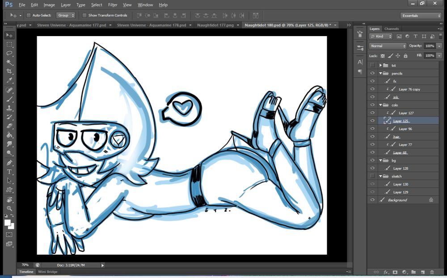Create a new layer group folder icon
This screenshot has height=278, width=447.
[x=413, y=272]
